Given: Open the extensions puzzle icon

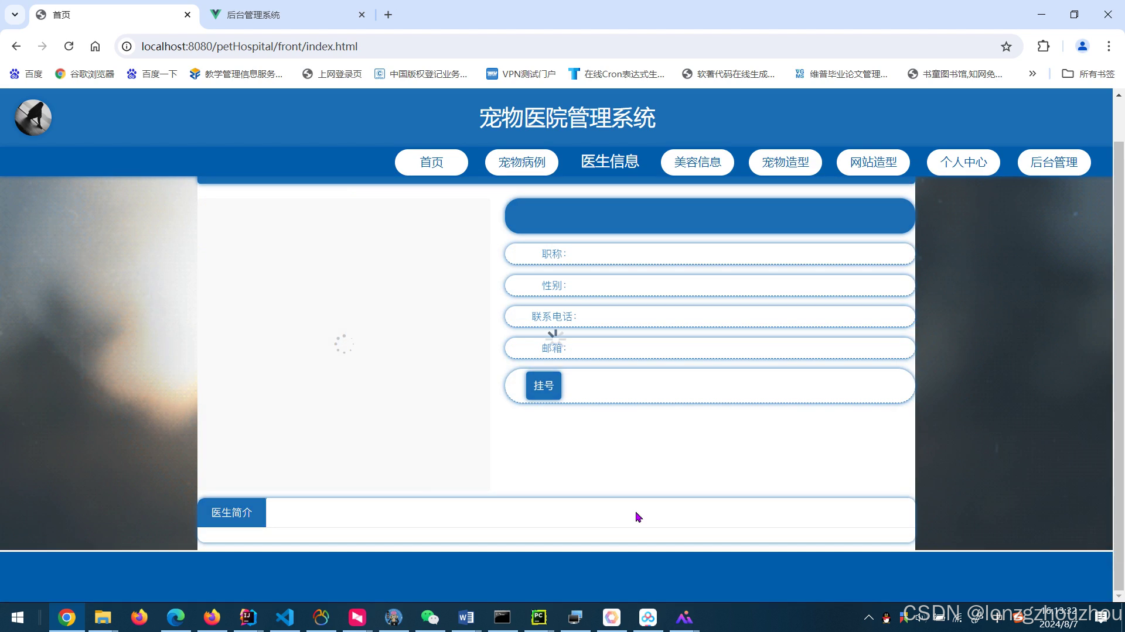Looking at the screenshot, I should pos(1043,46).
